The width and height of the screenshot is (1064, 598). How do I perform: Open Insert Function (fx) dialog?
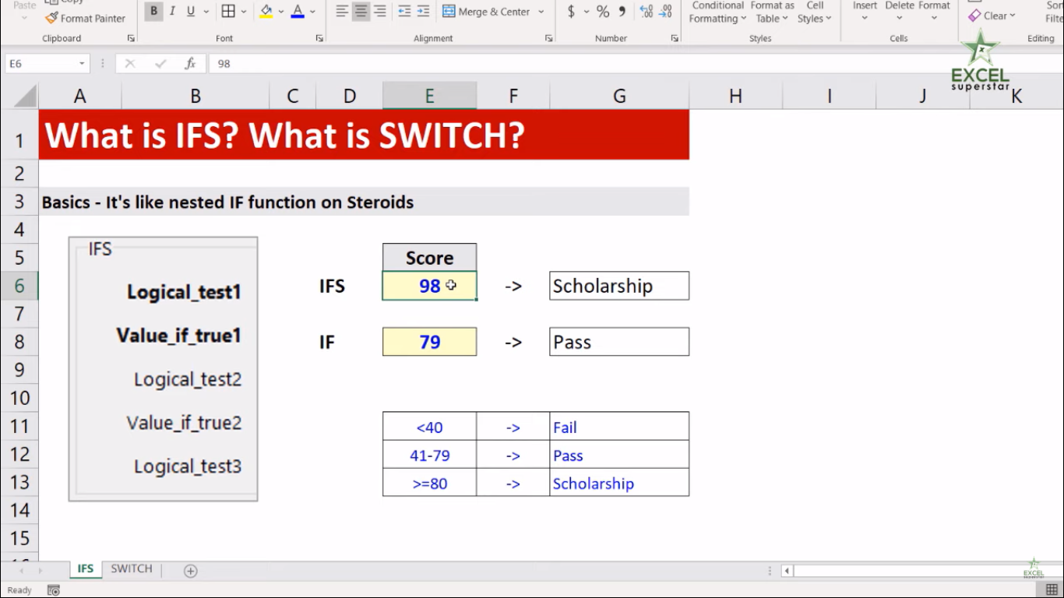(189, 64)
